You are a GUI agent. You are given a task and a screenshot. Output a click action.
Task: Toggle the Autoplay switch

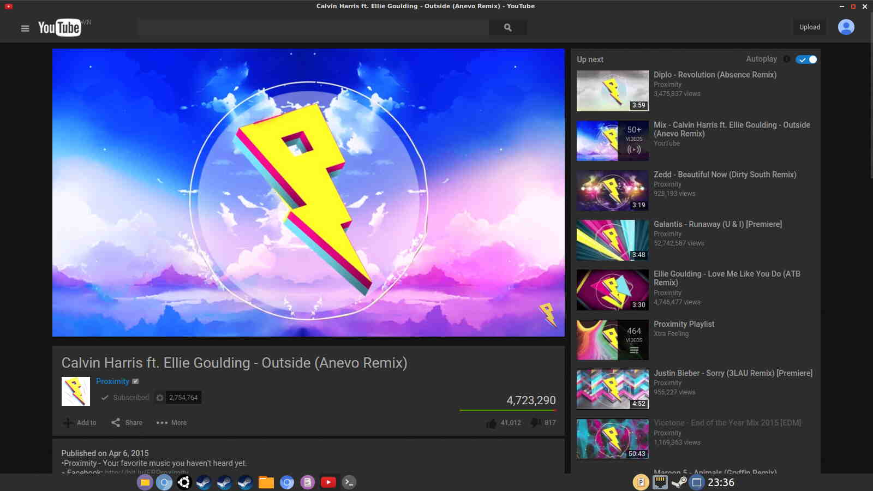pyautogui.click(x=806, y=59)
